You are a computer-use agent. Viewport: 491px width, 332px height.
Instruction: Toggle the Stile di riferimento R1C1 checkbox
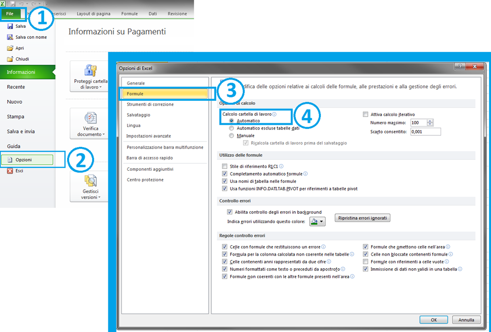[x=224, y=166]
